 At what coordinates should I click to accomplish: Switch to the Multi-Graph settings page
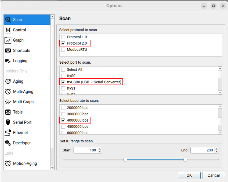coord(23,102)
